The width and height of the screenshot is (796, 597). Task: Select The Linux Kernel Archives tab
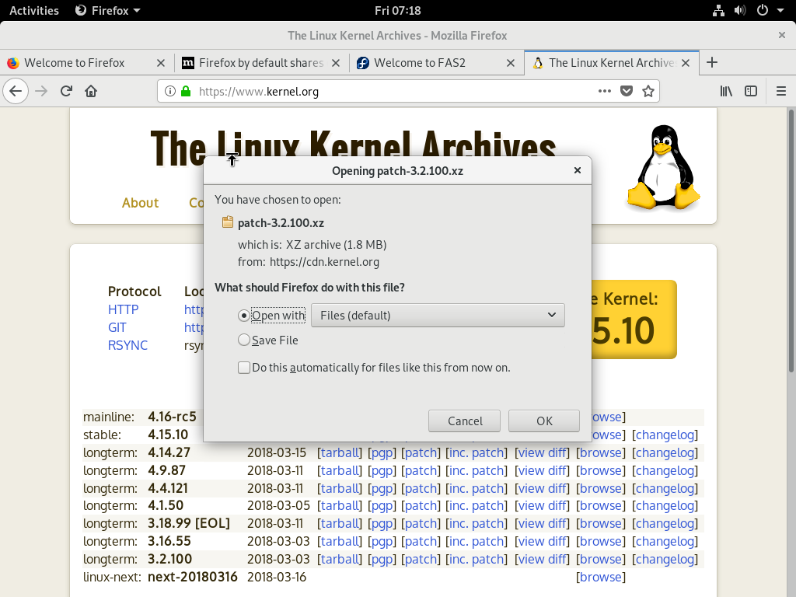pos(611,63)
